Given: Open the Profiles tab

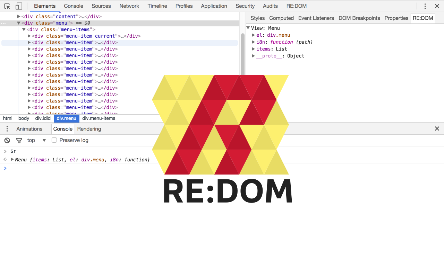Looking at the screenshot, I should [184, 6].
